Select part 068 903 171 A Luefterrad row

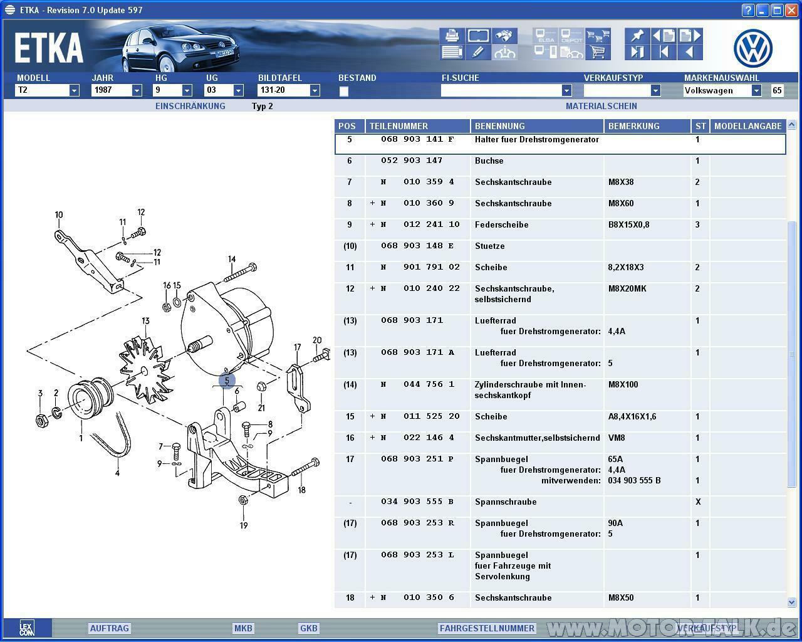[x=560, y=362]
